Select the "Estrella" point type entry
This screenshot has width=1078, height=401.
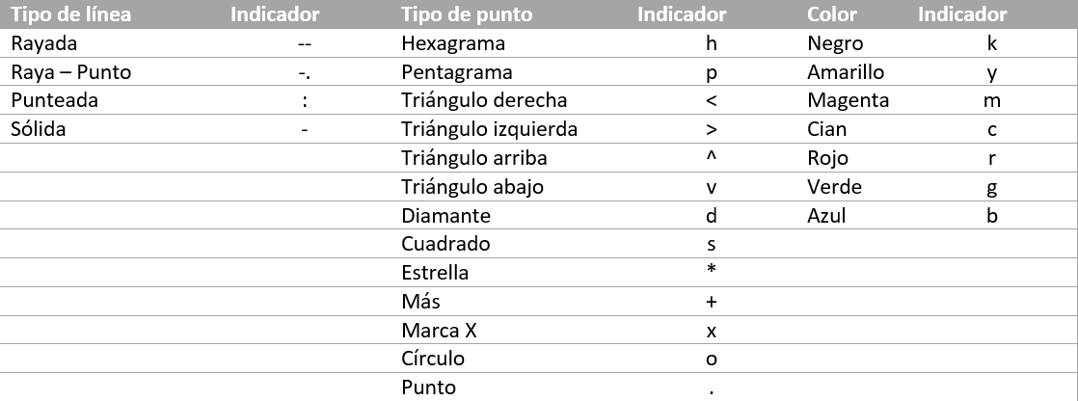pos(435,273)
